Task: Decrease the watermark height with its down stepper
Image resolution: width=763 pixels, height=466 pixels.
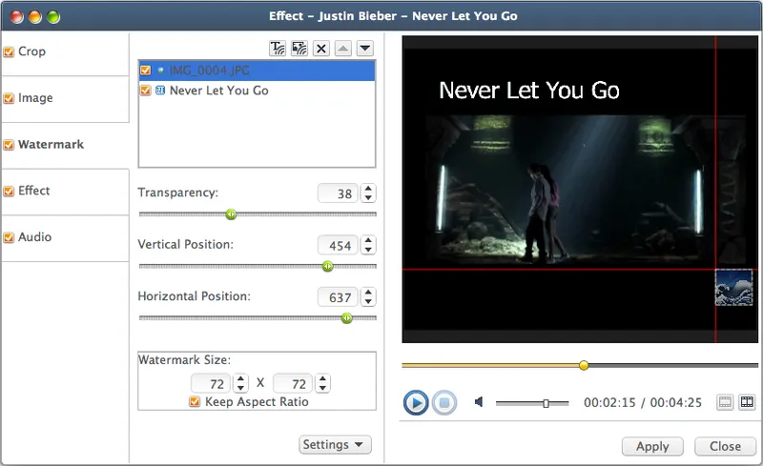Action: pos(322,388)
